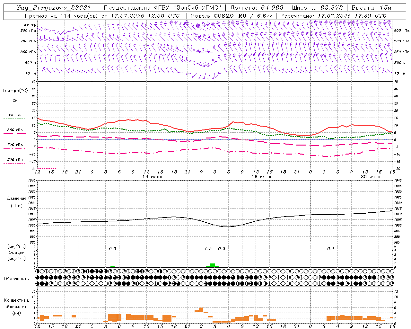Click the Широта: 63.872 value
Viewport: 411px width, 329px height.
pos(317,8)
